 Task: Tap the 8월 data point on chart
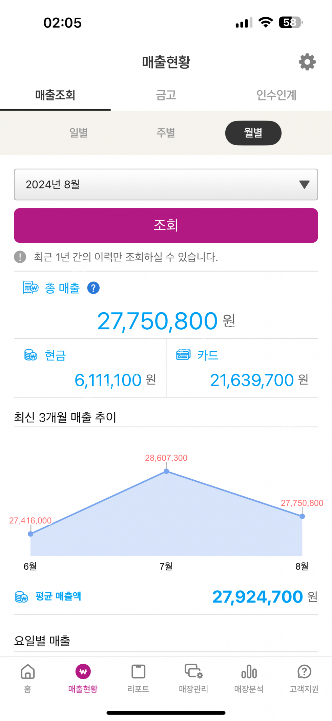point(302,516)
